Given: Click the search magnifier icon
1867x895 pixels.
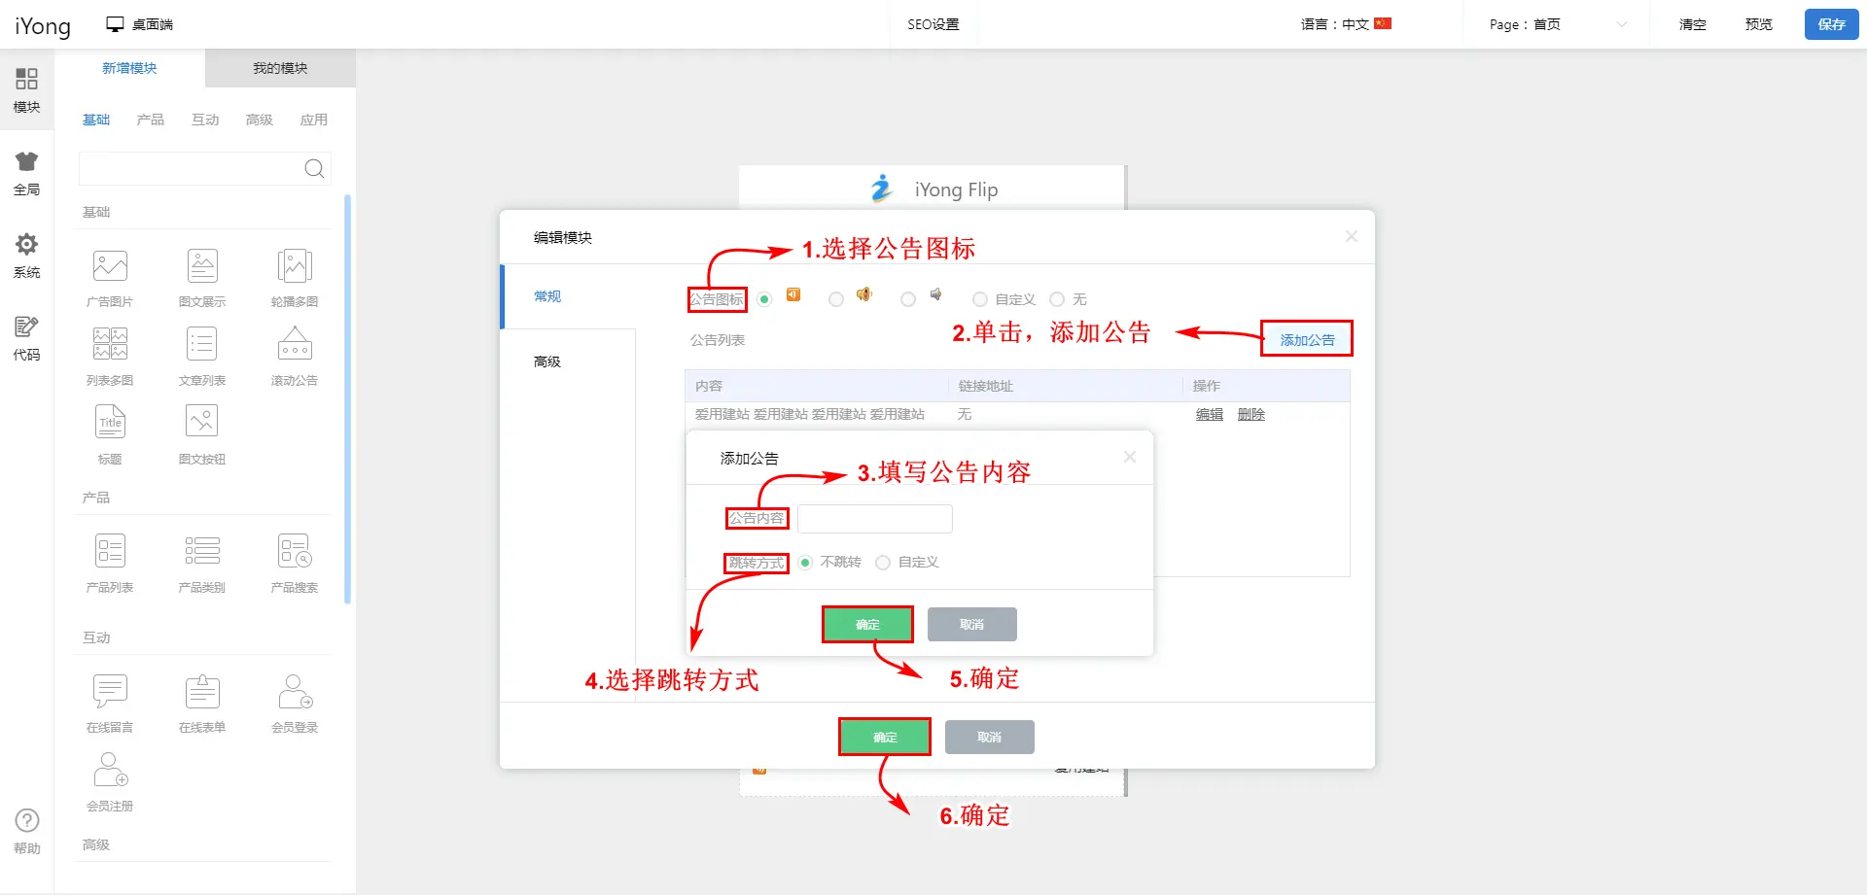Looking at the screenshot, I should (x=314, y=169).
